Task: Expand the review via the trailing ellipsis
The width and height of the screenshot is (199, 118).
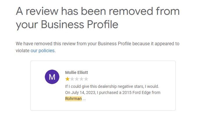Action: pyautogui.click(x=84, y=99)
